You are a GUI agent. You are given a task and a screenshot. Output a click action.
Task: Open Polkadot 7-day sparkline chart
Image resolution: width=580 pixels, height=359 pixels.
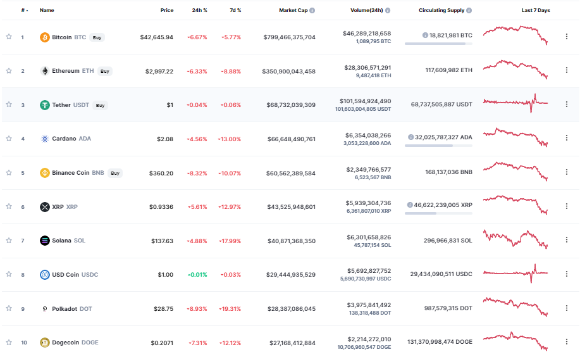click(515, 306)
